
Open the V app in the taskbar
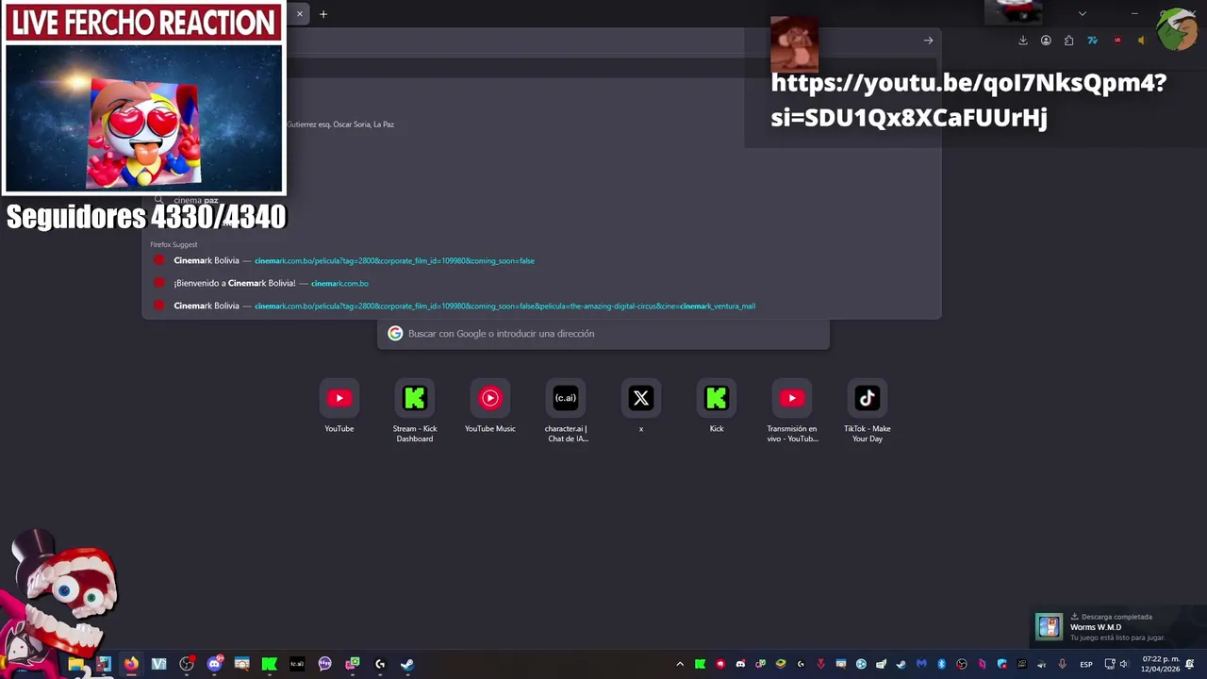(x=158, y=664)
